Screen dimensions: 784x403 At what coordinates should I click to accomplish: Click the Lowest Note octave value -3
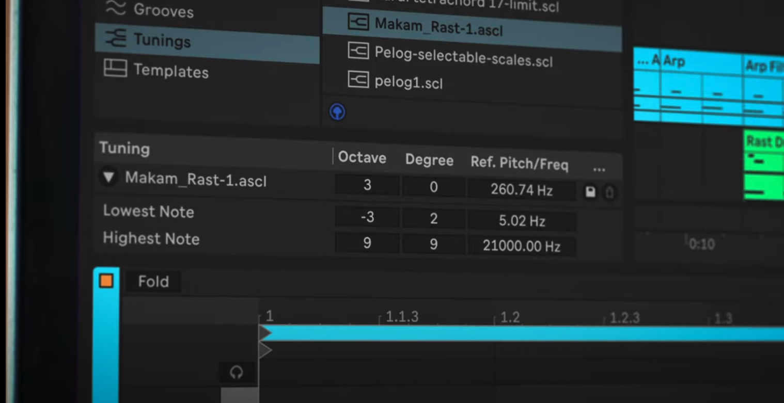click(x=367, y=217)
